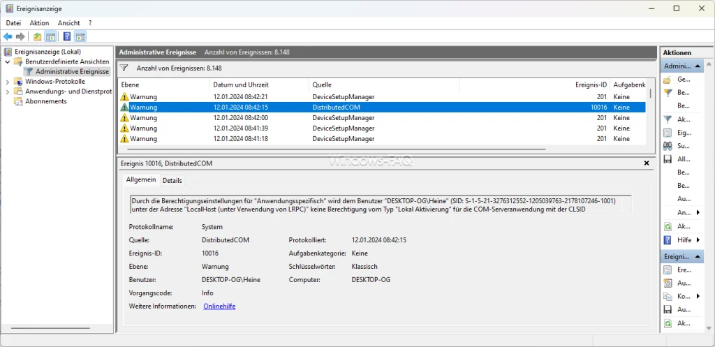The width and height of the screenshot is (715, 347).
Task: Close the event 10016 preview pane with X
Action: click(x=647, y=163)
